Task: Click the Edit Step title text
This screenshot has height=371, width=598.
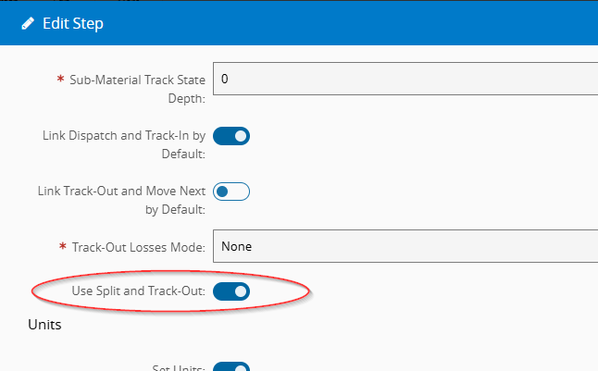Action: pos(73,24)
